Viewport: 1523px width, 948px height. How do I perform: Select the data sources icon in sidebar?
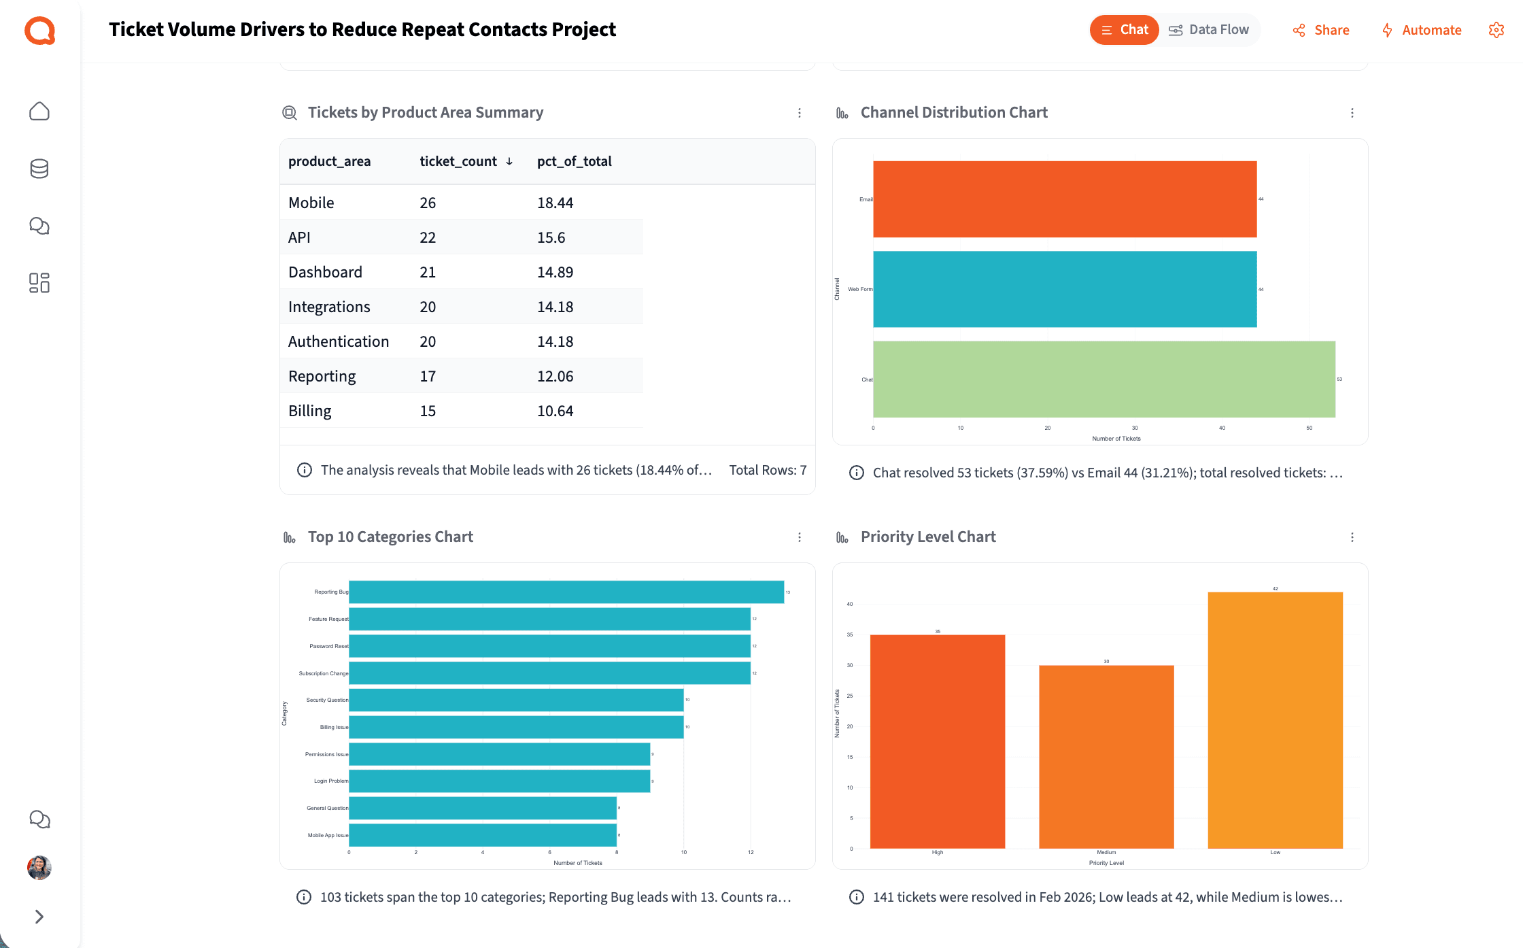click(x=39, y=169)
